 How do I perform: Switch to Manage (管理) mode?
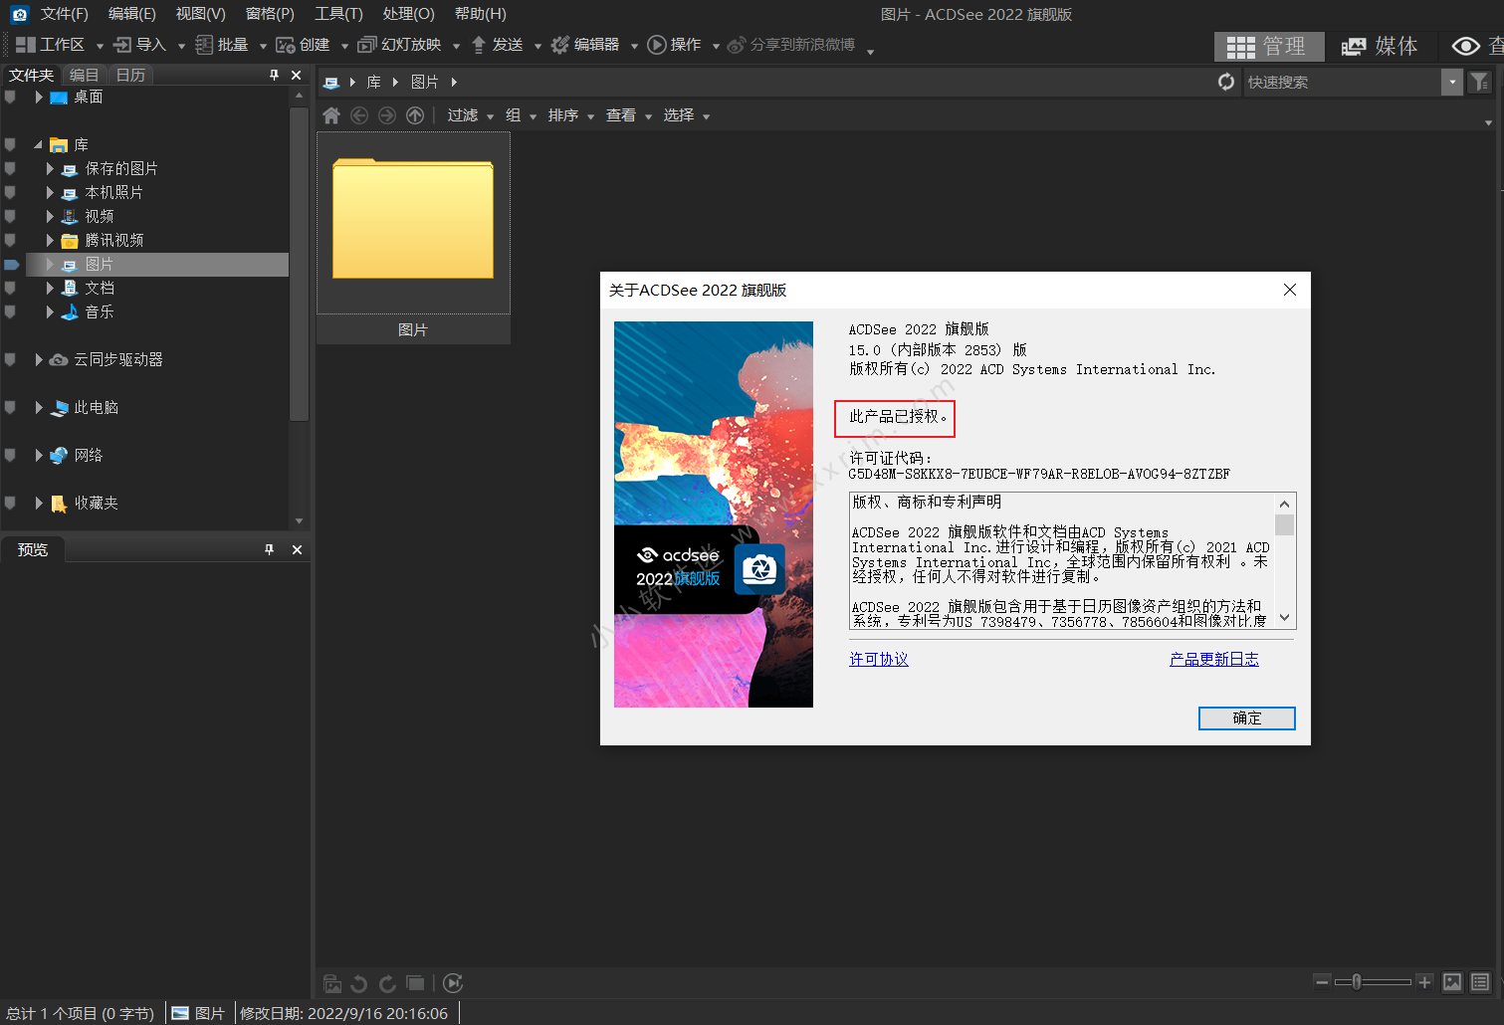(x=1268, y=46)
